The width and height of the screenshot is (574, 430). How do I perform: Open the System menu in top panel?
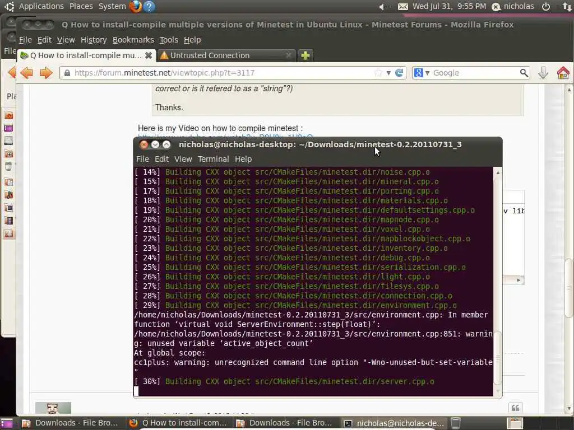tap(112, 6)
